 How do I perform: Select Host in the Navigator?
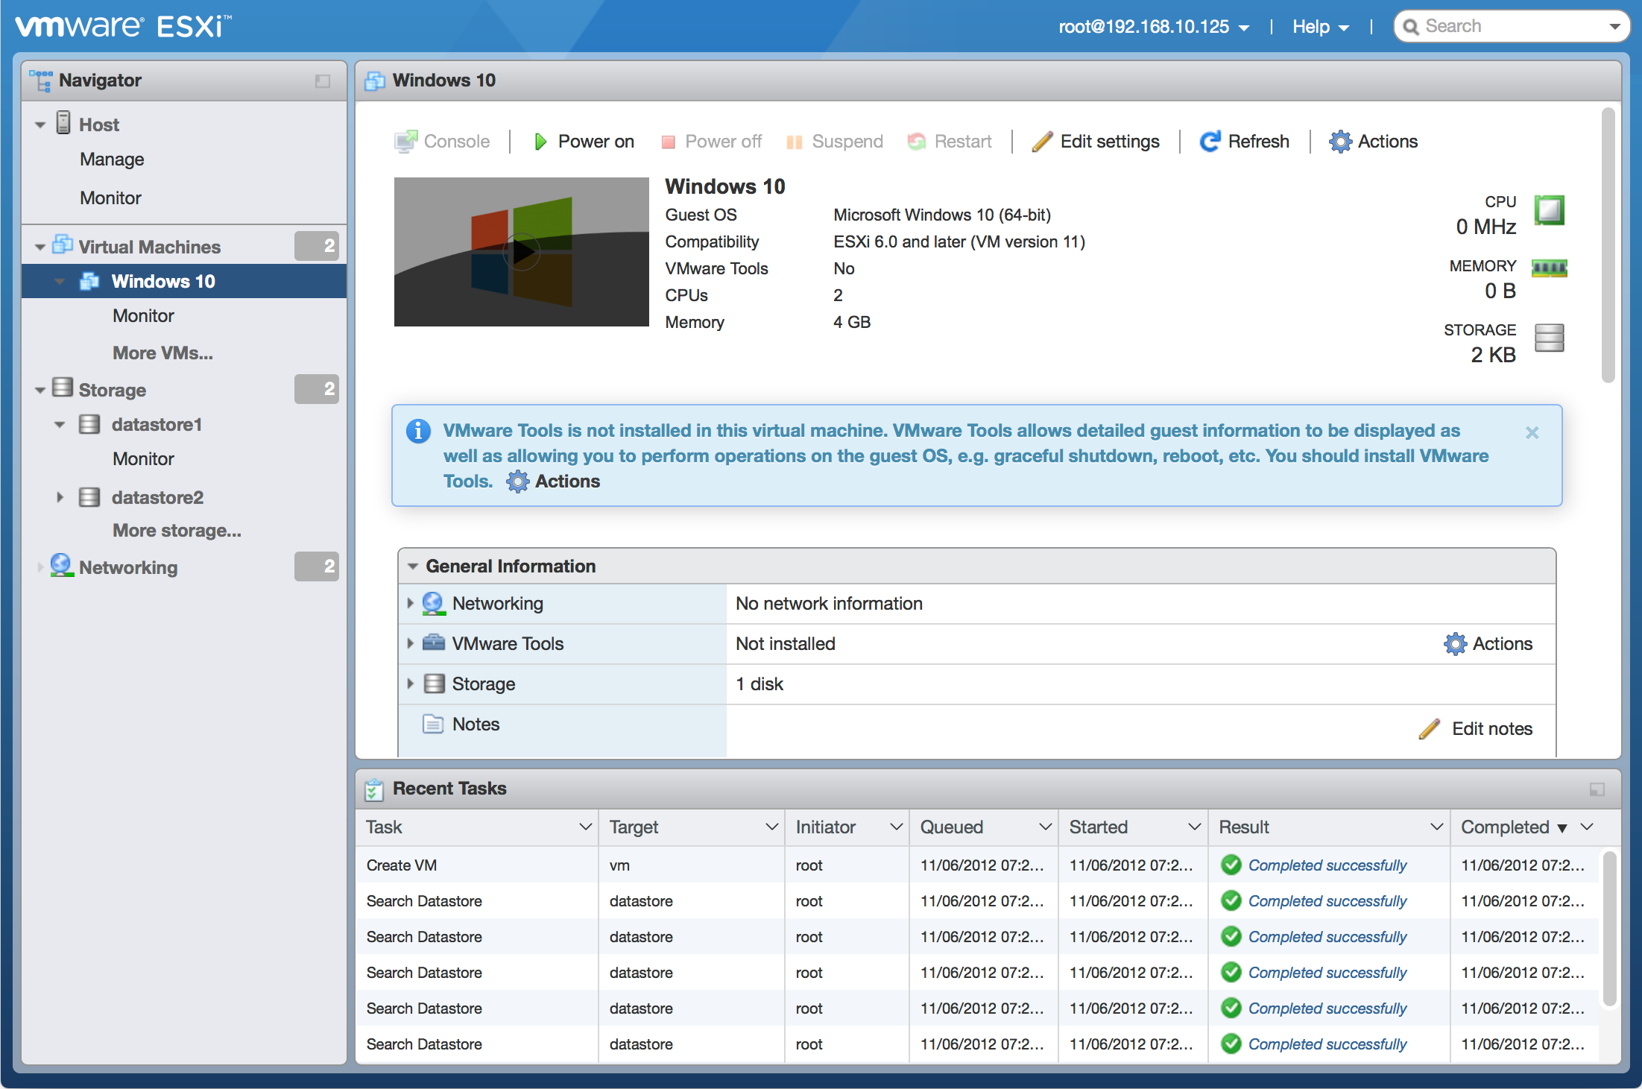click(x=99, y=124)
